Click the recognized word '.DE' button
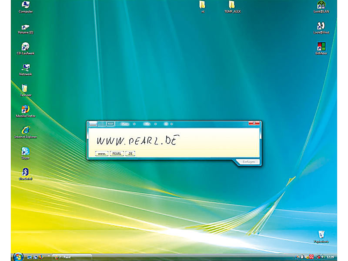Screen dimensions: 348x261 pyautogui.click(x=130, y=154)
